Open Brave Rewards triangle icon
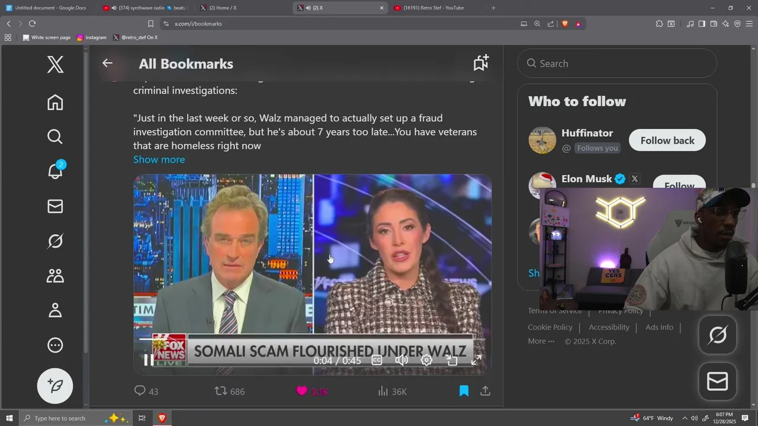Screen dimensions: 758x426 (578, 24)
